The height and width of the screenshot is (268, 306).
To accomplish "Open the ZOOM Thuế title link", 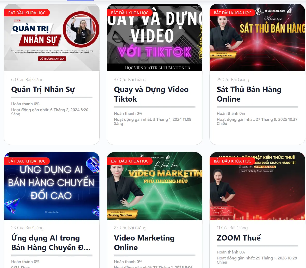I will (x=239, y=238).
